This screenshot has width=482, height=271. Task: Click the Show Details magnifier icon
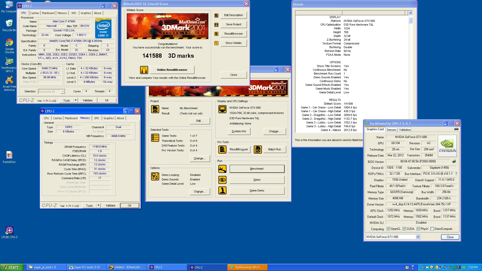(216, 43)
